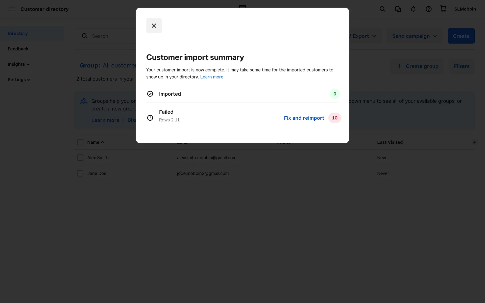Open the Send campaign dropdown
The height and width of the screenshot is (303, 485).
coord(414,36)
